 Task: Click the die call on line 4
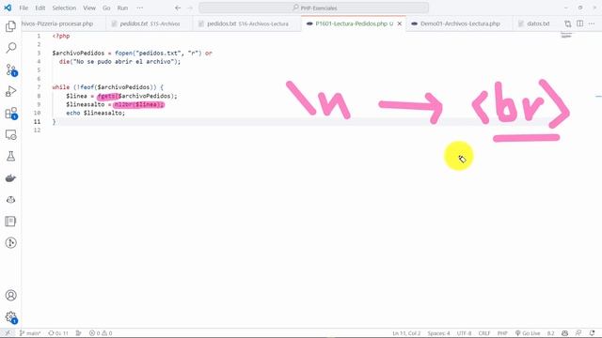[x=65, y=62]
